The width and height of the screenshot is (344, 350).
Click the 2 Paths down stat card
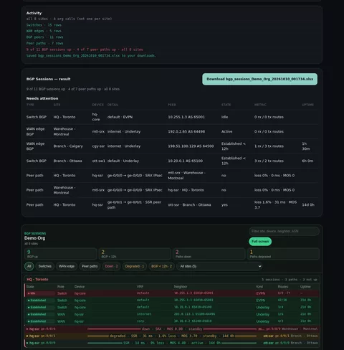(209, 254)
